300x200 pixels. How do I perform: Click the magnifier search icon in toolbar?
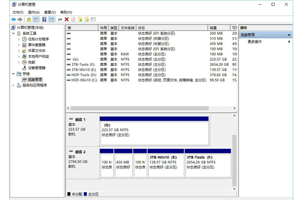pyautogui.click(x=86, y=19)
